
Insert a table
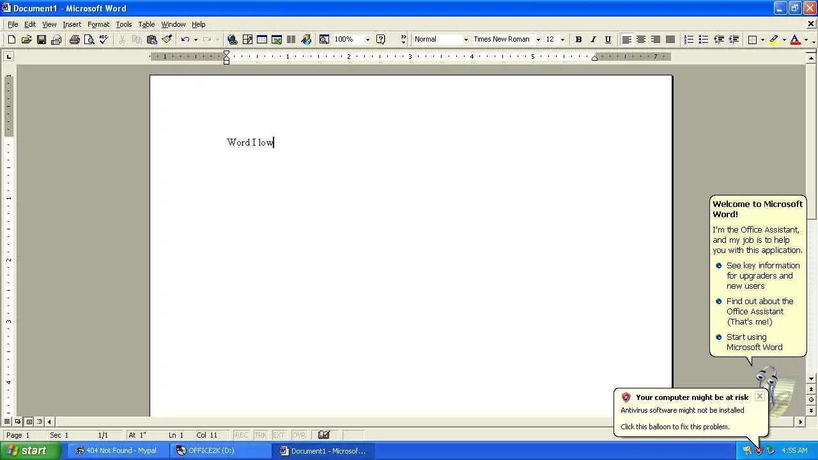tap(262, 40)
